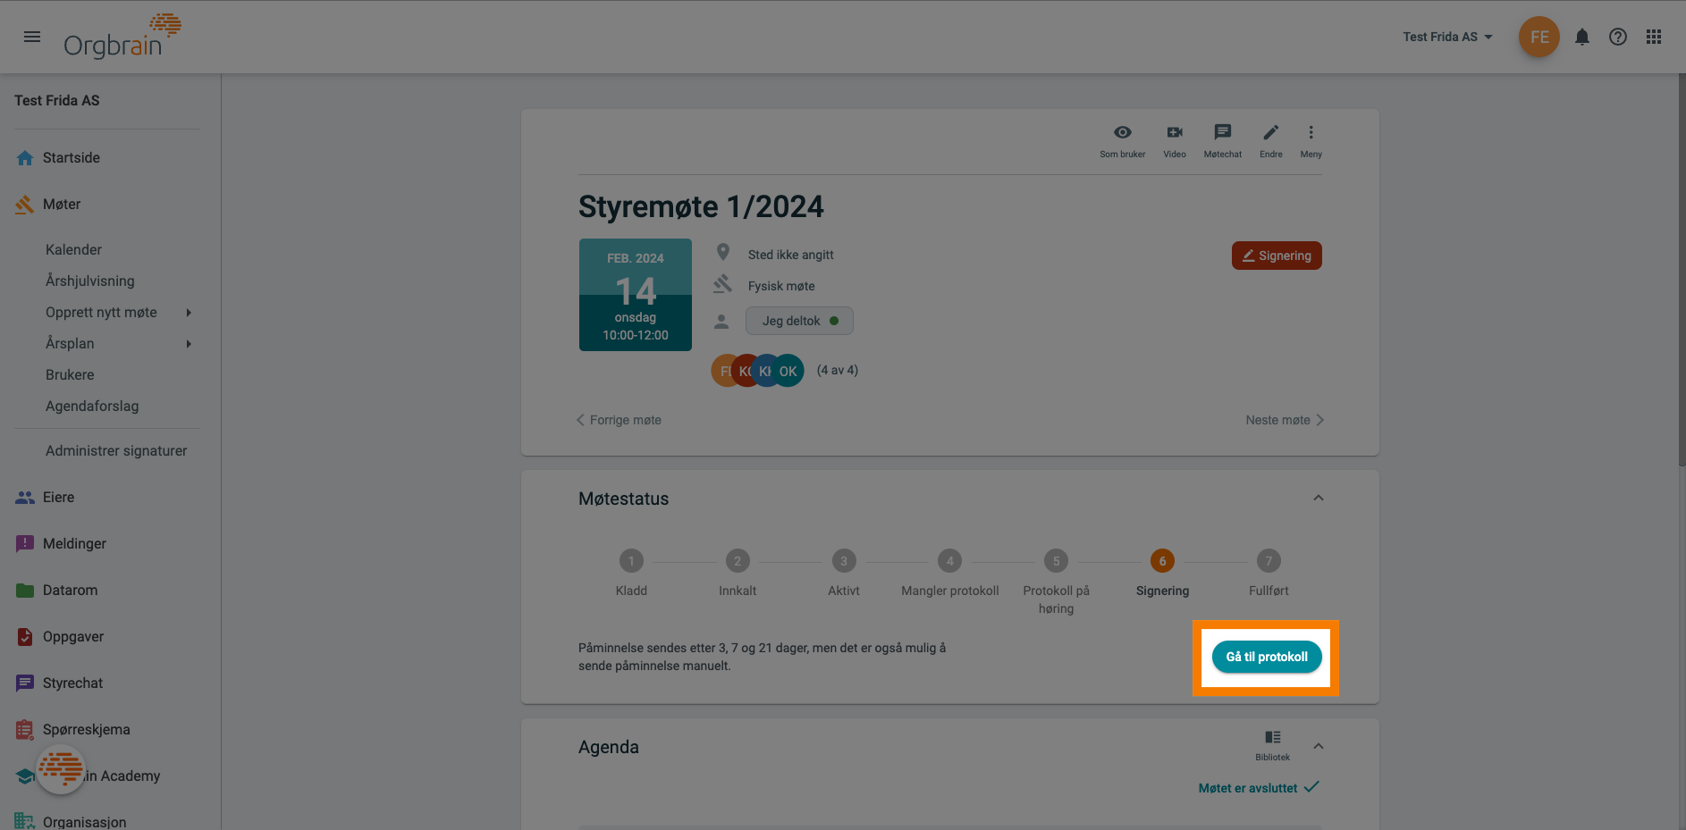Open the Jeg deltok attendance selector

pos(799,321)
